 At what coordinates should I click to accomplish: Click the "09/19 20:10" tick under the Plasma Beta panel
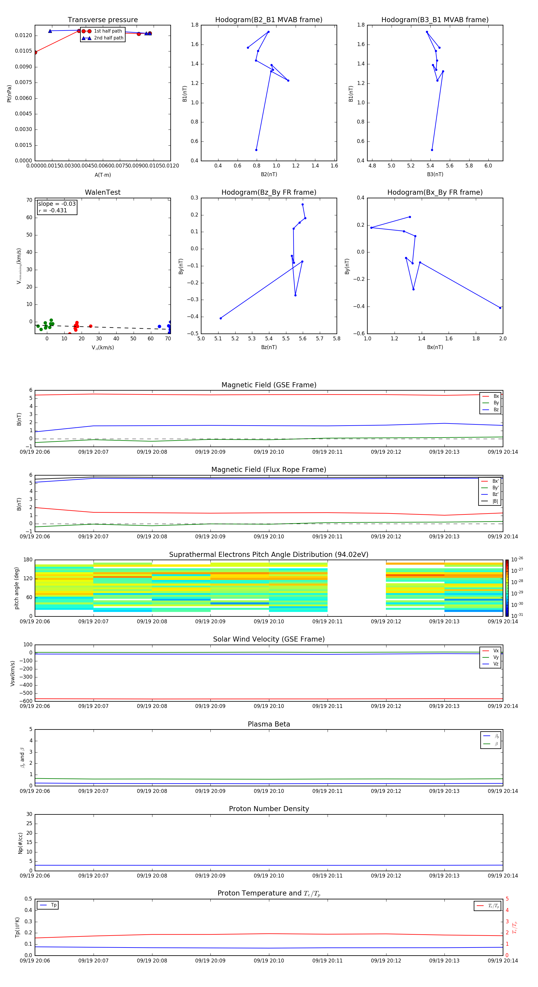coord(269,791)
